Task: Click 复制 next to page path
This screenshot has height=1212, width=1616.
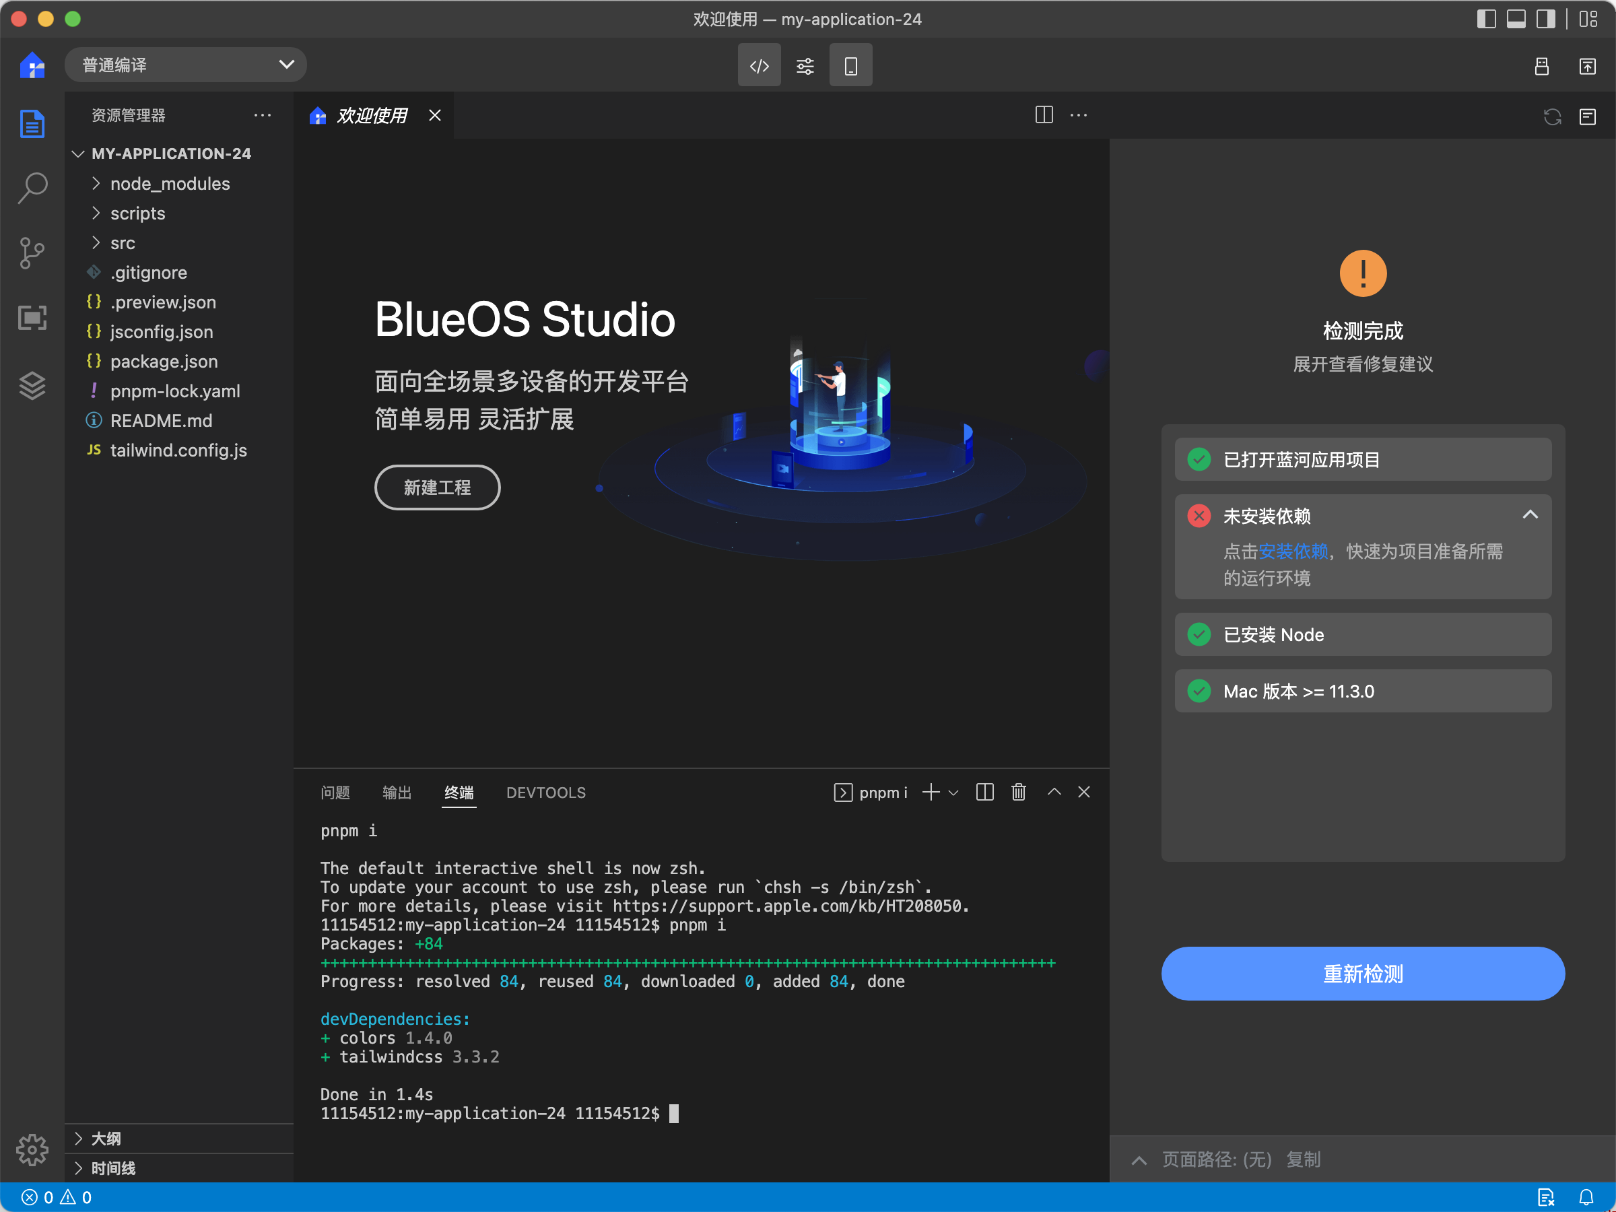Action: click(x=1304, y=1159)
